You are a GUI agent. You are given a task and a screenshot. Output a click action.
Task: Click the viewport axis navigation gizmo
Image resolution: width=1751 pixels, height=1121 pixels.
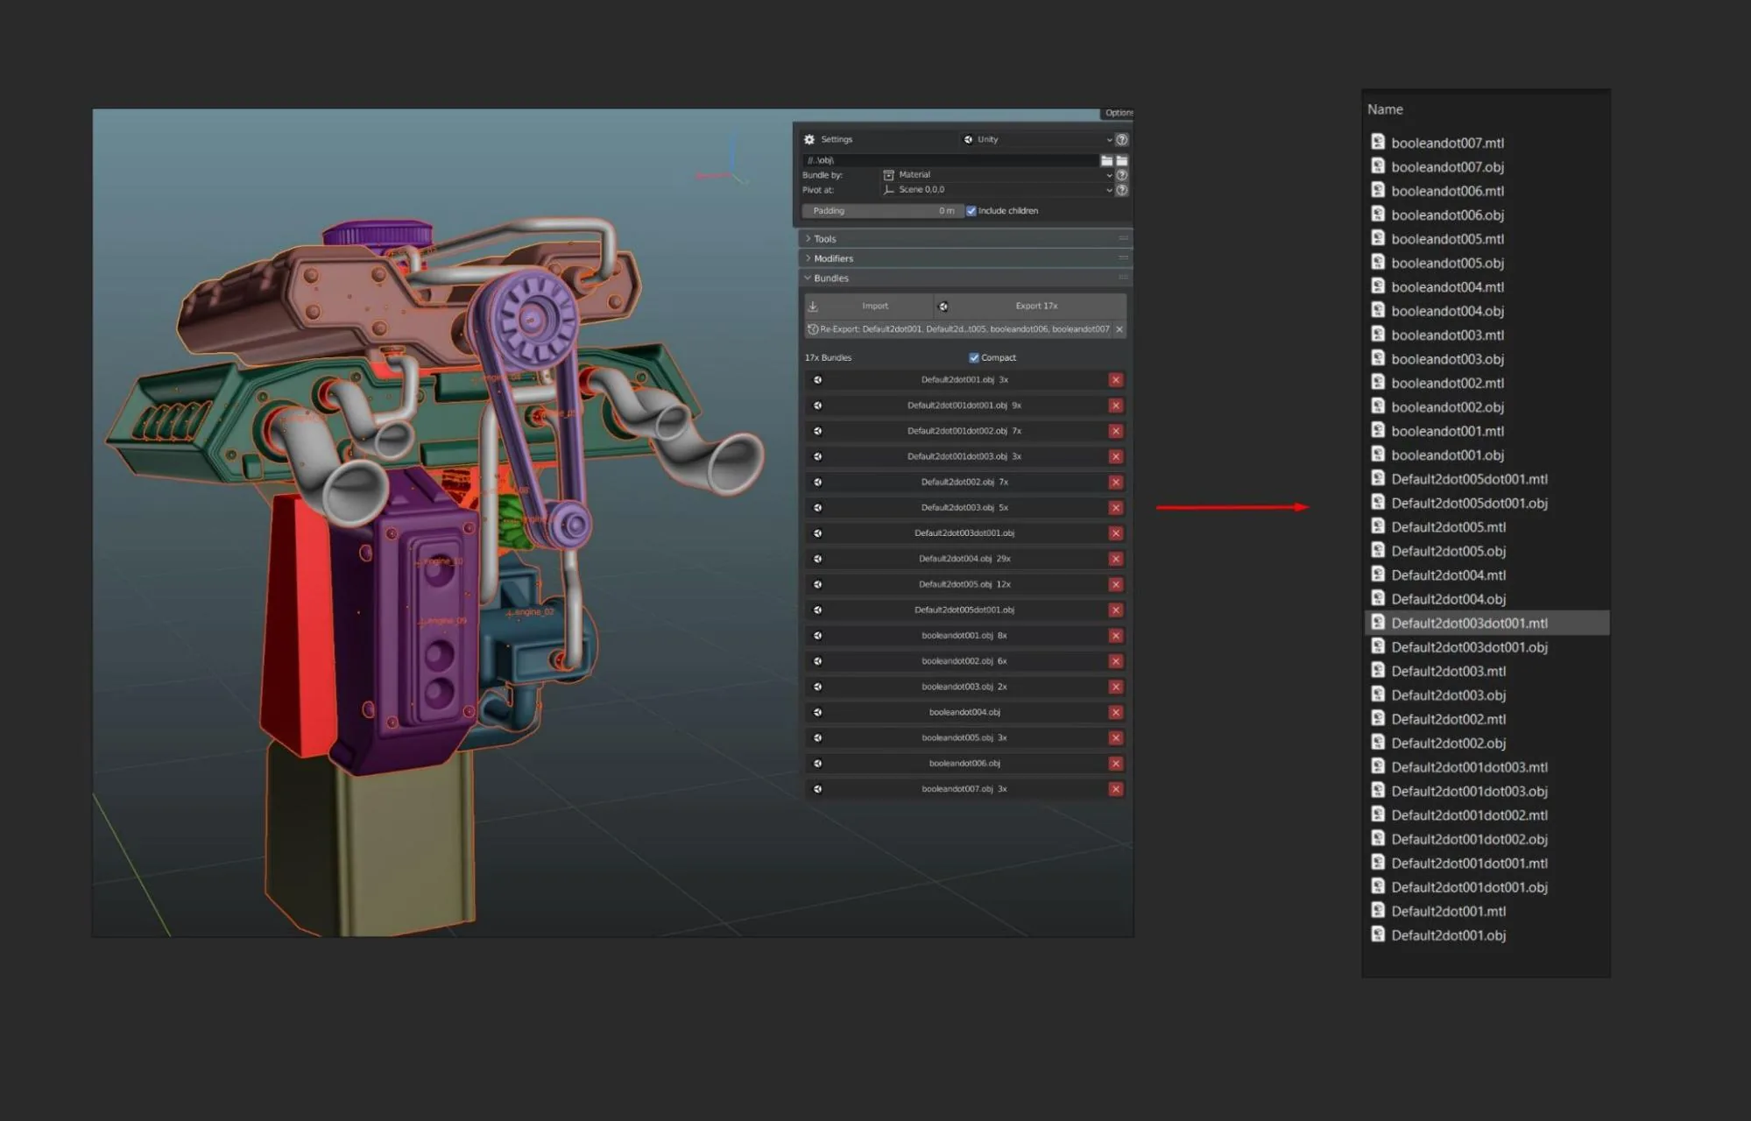coord(725,162)
